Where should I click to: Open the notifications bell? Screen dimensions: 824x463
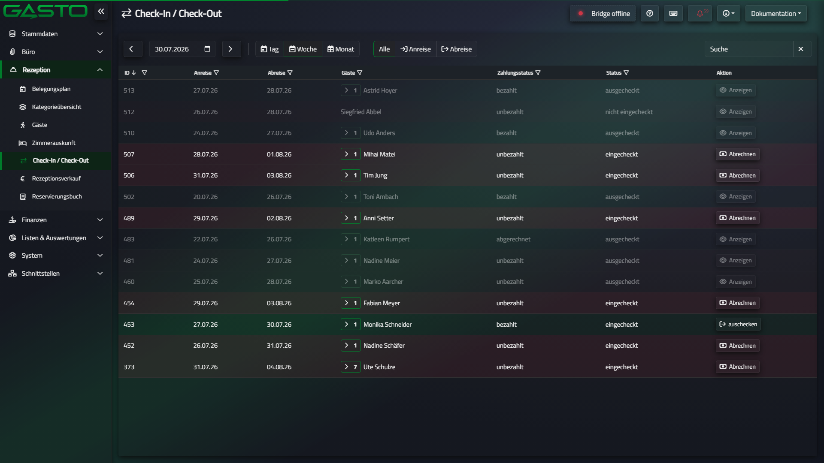(700, 13)
